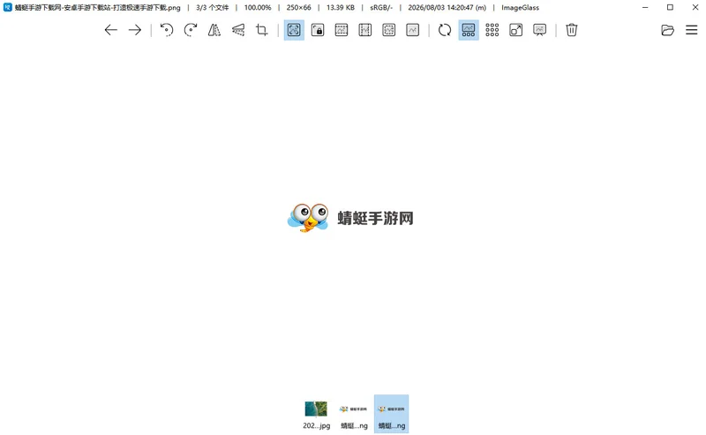The width and height of the screenshot is (706, 435).
Task: Go to the next image arrow
Action: pyautogui.click(x=135, y=30)
